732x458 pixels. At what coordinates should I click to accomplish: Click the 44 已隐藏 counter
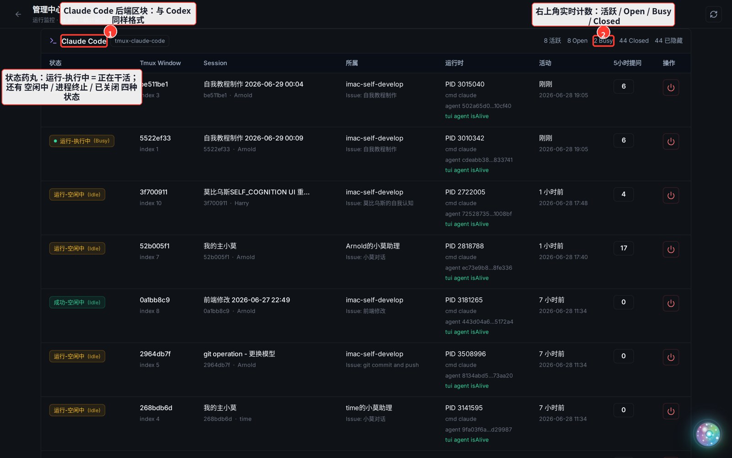668,41
